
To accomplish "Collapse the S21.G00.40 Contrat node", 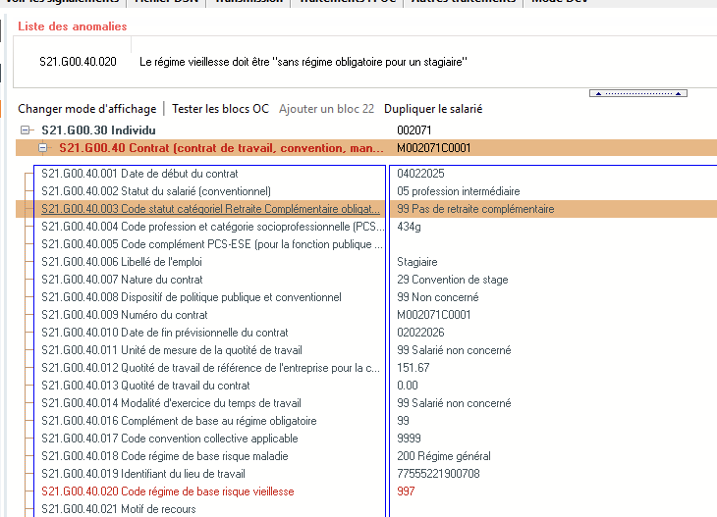I will click(x=42, y=148).
